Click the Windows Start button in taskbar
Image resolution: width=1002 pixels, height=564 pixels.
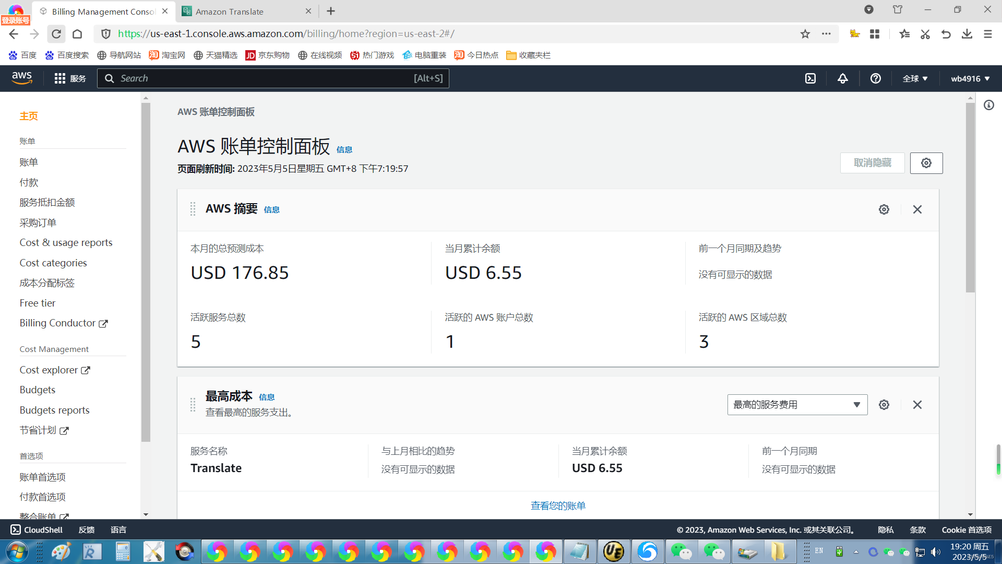(17, 552)
